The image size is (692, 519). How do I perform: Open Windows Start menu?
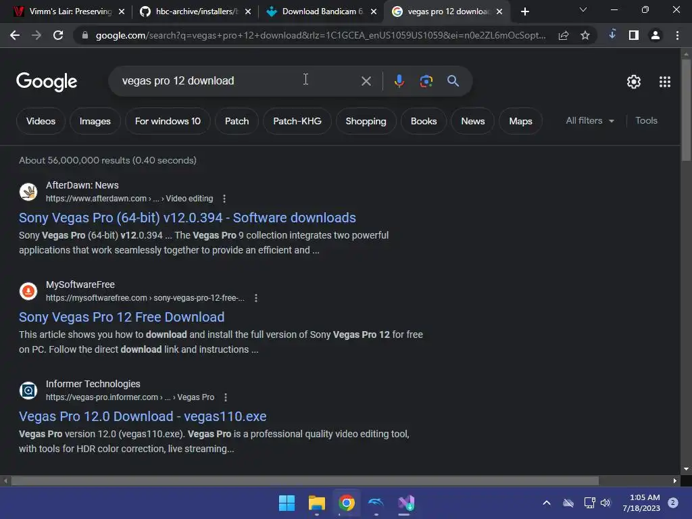(287, 503)
